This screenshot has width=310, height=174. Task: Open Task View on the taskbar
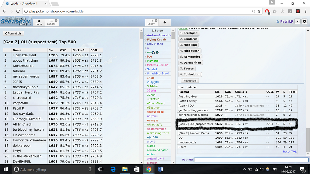[101, 169]
